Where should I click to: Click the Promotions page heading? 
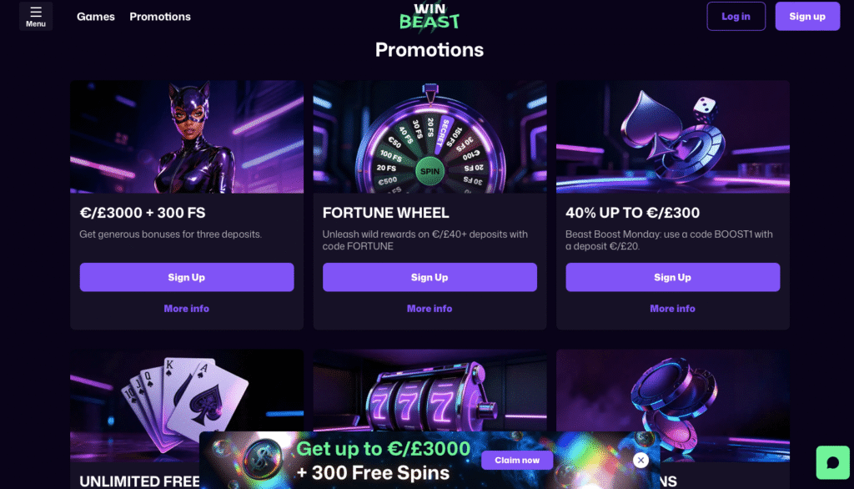tap(429, 49)
